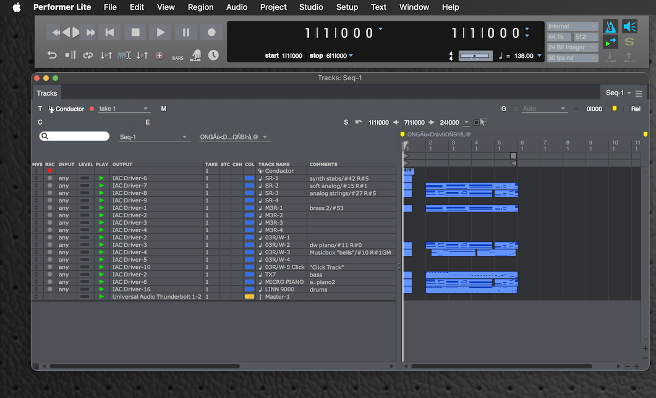
Task: Open the Internal clock source dropdown
Action: (573, 27)
